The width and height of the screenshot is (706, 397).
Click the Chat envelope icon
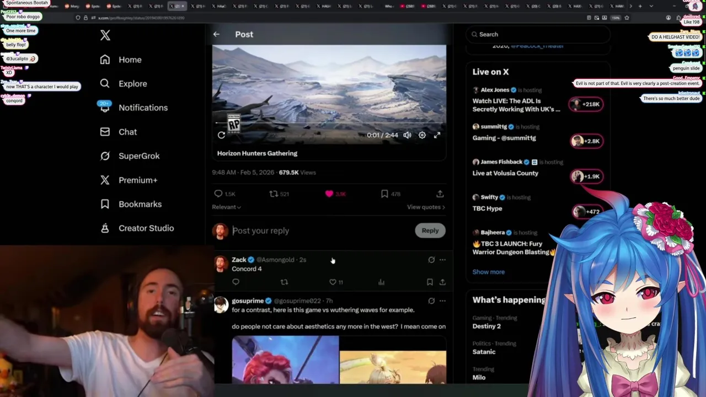coord(105,132)
